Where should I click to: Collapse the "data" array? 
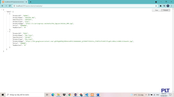tap(5, 12)
